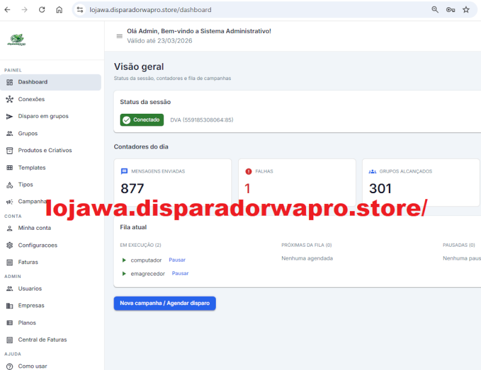
Task: Select Usuarios under the Admin section
Action: pos(29,288)
